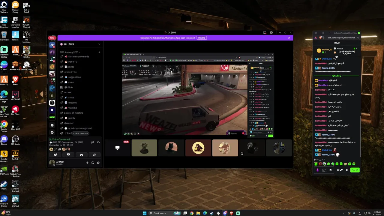Toggle noise suppression in voice panel
The image size is (384, 216).
(x=93, y=142)
